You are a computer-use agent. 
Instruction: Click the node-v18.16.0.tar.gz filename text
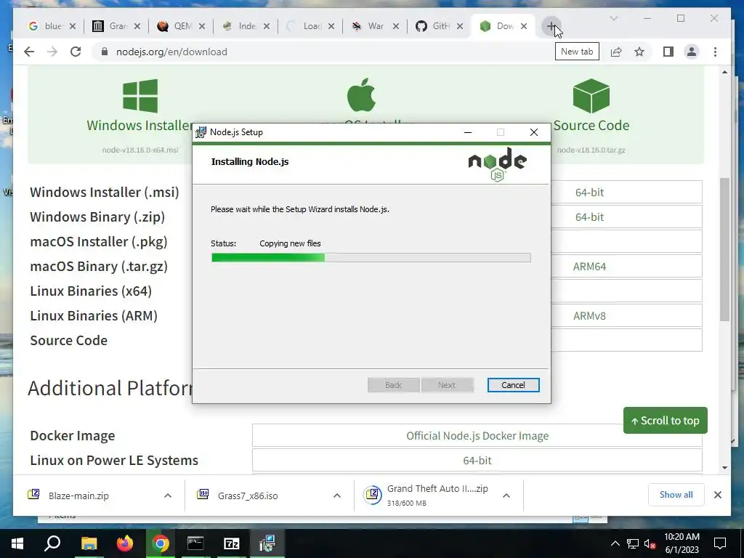(x=591, y=150)
